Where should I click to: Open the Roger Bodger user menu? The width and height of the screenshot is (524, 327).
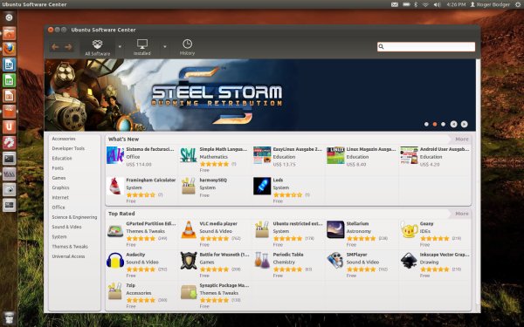point(490,4)
